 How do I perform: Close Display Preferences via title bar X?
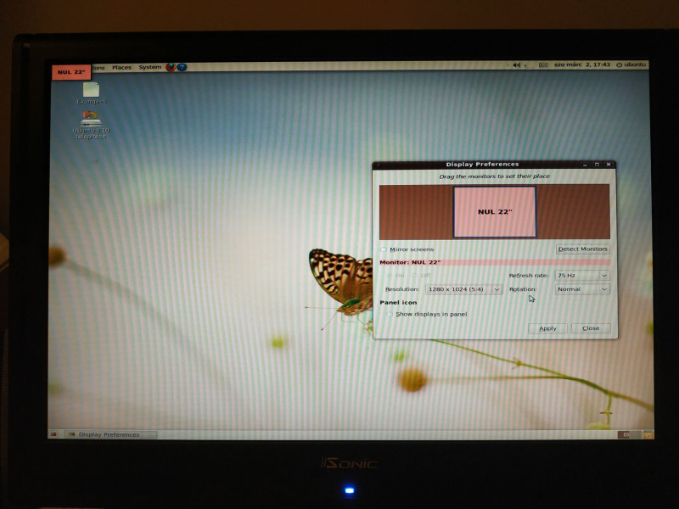(609, 165)
